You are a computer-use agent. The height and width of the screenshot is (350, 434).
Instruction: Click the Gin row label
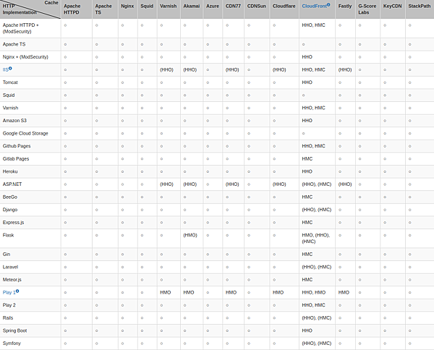pos(7,255)
